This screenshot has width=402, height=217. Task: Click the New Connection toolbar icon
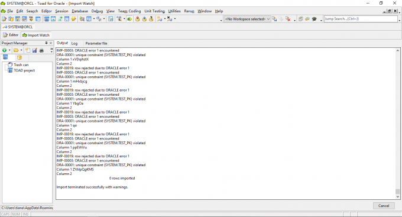coord(160,19)
